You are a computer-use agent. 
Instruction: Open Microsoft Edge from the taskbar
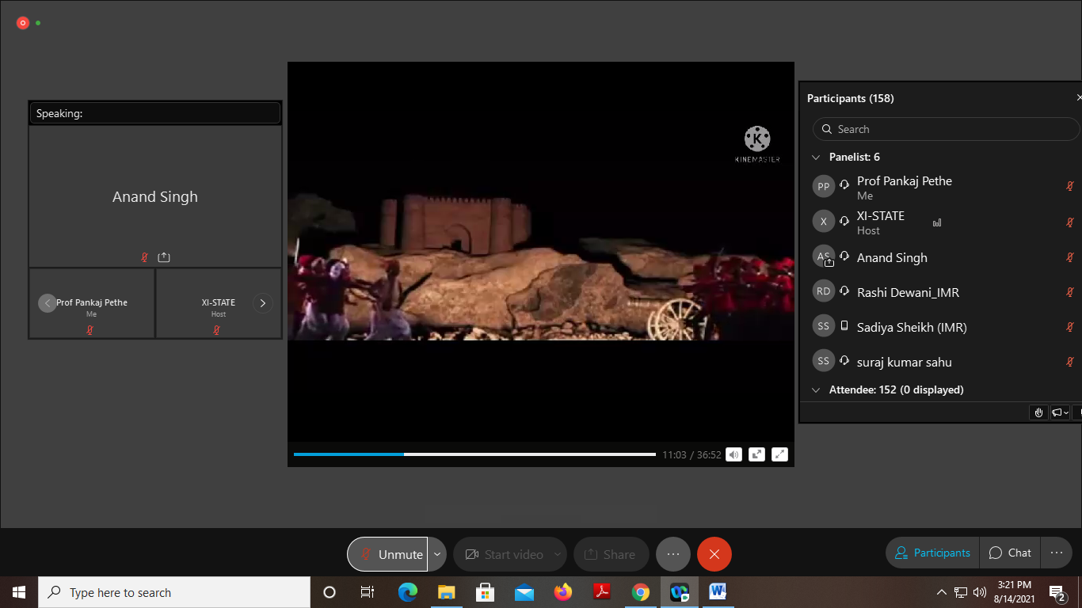point(408,592)
